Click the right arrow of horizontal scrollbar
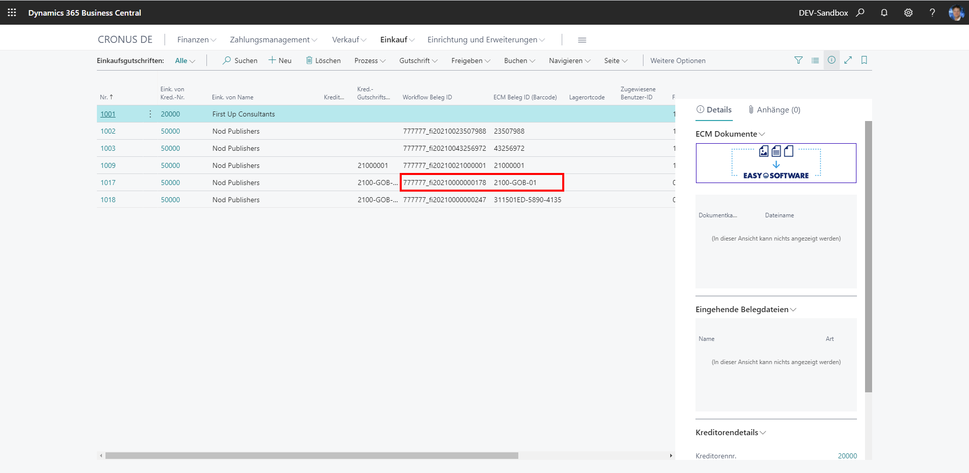Screen dimensions: 969x473 click(671, 455)
